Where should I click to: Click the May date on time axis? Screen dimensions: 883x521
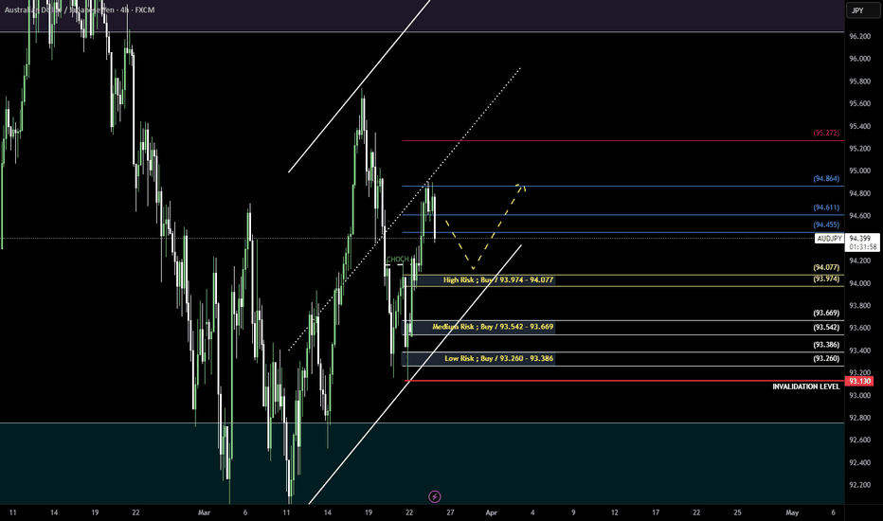[792, 512]
